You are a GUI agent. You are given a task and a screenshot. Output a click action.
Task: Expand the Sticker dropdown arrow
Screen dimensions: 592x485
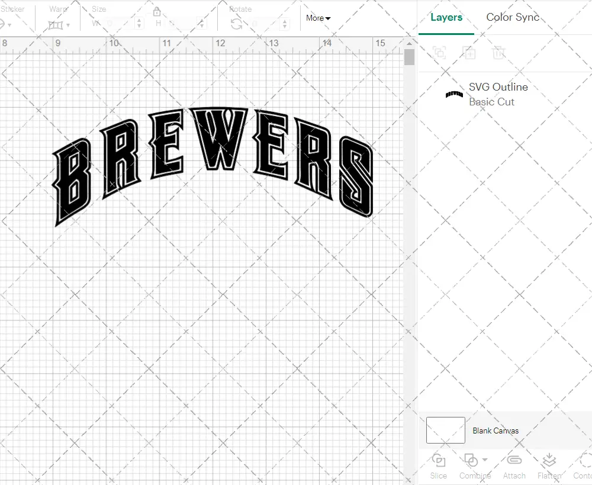[x=9, y=25]
